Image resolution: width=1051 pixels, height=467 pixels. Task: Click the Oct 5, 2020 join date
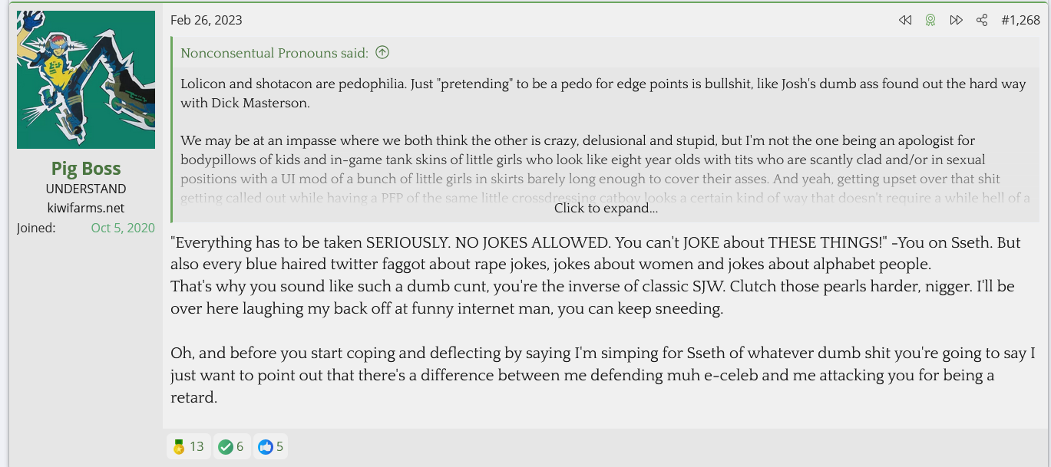[x=123, y=228]
